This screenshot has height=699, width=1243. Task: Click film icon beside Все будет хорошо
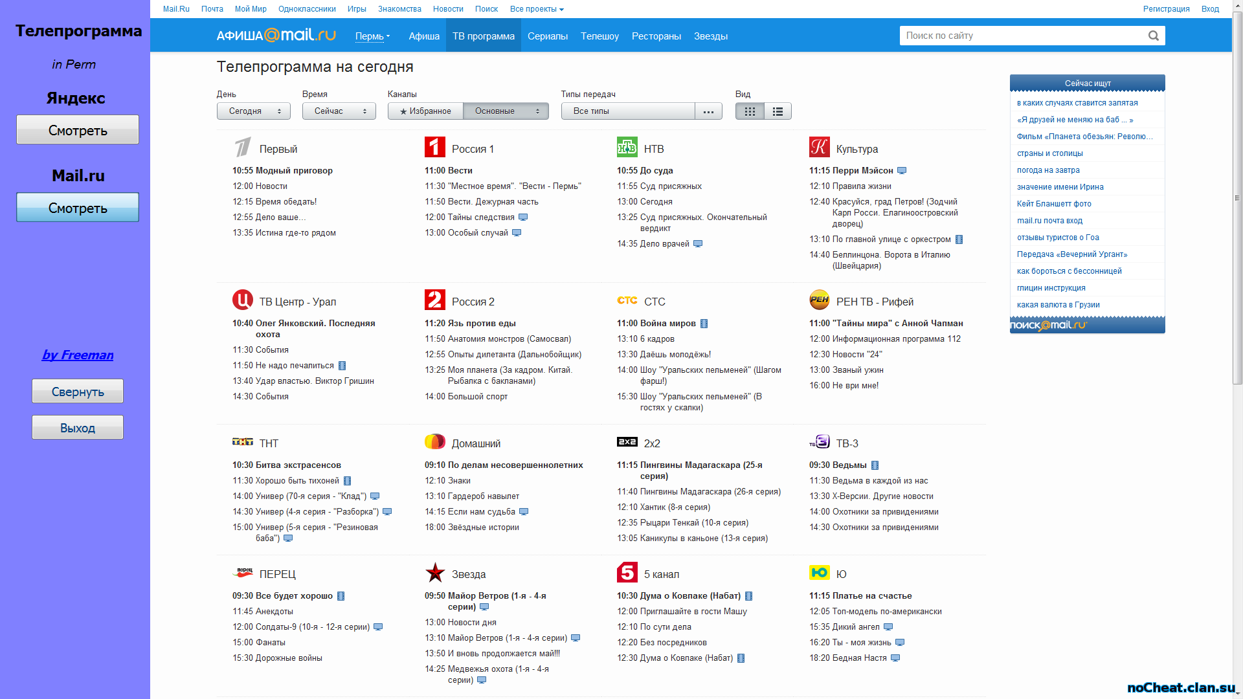pos(341,596)
